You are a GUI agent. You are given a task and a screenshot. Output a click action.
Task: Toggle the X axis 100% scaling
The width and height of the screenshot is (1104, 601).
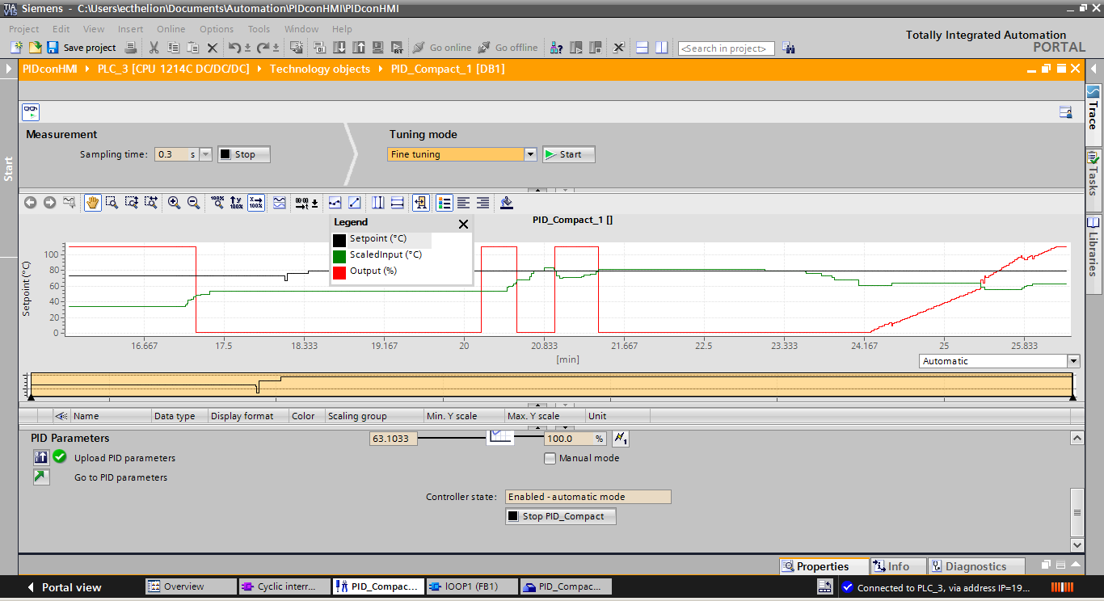(256, 203)
